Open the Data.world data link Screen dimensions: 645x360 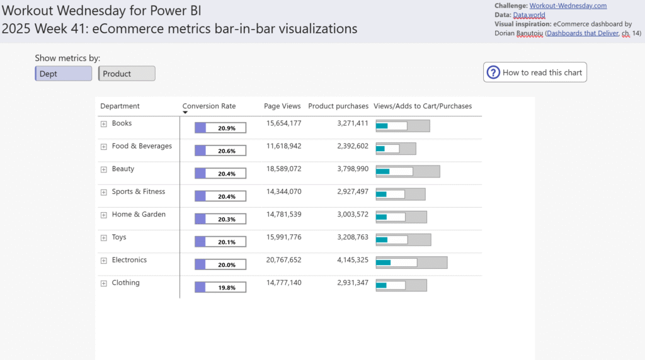[x=529, y=15]
